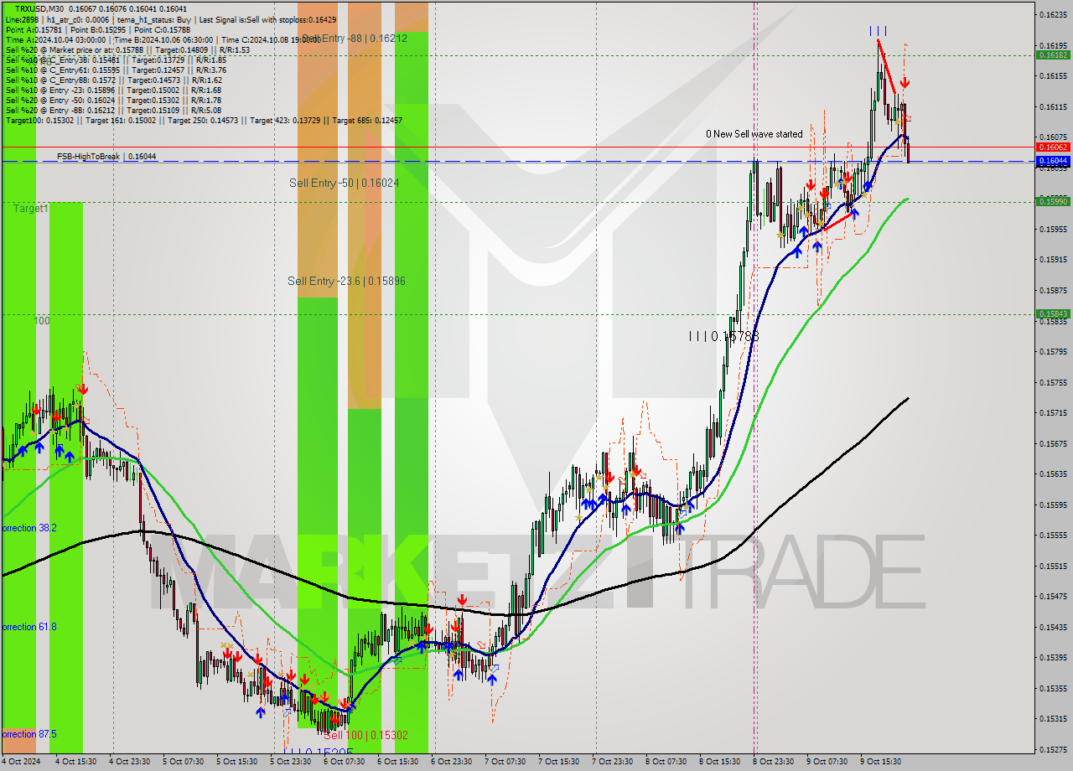This screenshot has height=771, width=1073.
Task: Click 'Target 423: 0.13729' in the targets row
Action: point(287,120)
